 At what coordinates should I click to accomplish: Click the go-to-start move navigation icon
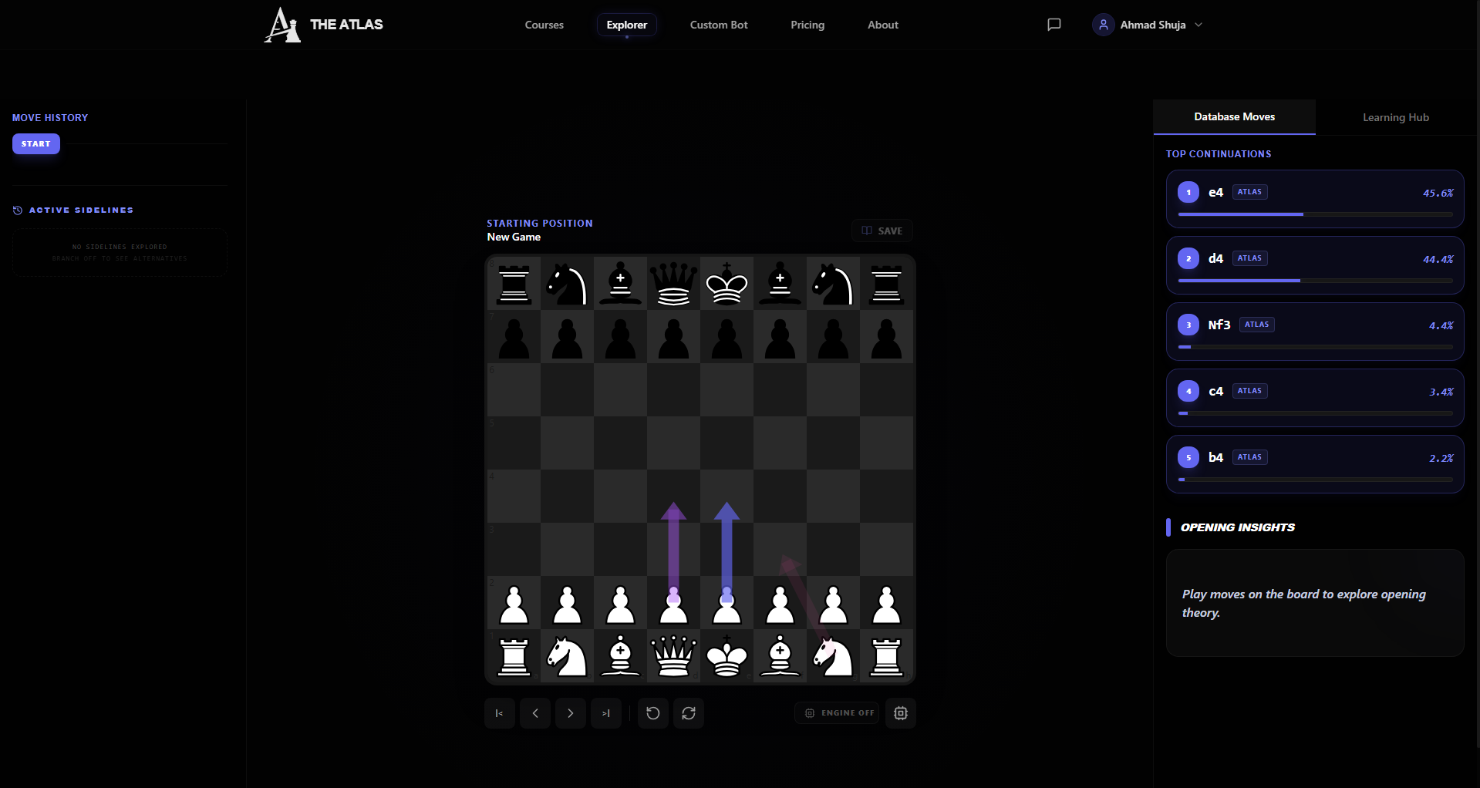click(499, 713)
